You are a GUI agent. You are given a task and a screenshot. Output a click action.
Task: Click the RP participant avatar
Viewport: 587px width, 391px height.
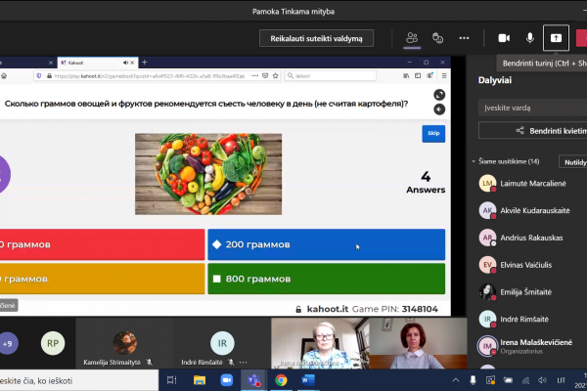point(53,343)
